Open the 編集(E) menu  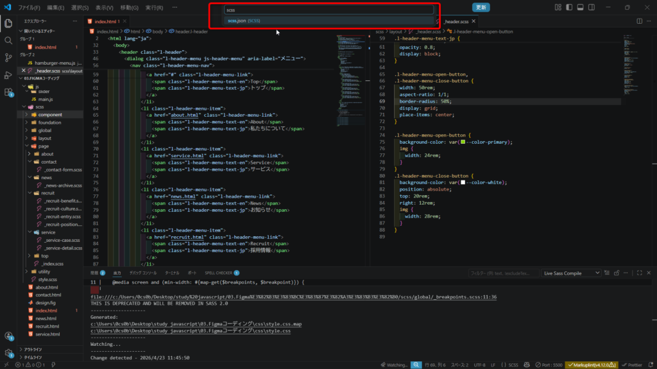(x=56, y=8)
